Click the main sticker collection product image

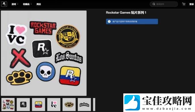[x=44, y=53]
